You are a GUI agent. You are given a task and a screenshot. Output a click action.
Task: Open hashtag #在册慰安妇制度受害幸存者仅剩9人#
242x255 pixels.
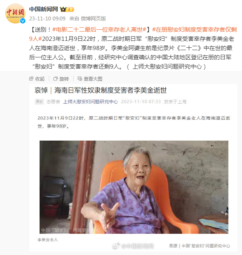pos(133,34)
